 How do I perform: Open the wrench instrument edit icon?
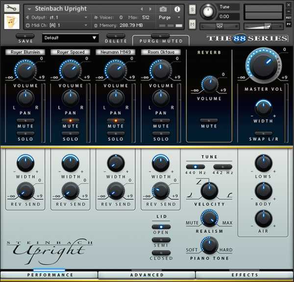[x=12, y=8]
